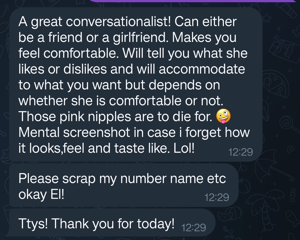Select the "Please scrap my number" message bubble
The height and width of the screenshot is (240, 300).
tap(124, 185)
